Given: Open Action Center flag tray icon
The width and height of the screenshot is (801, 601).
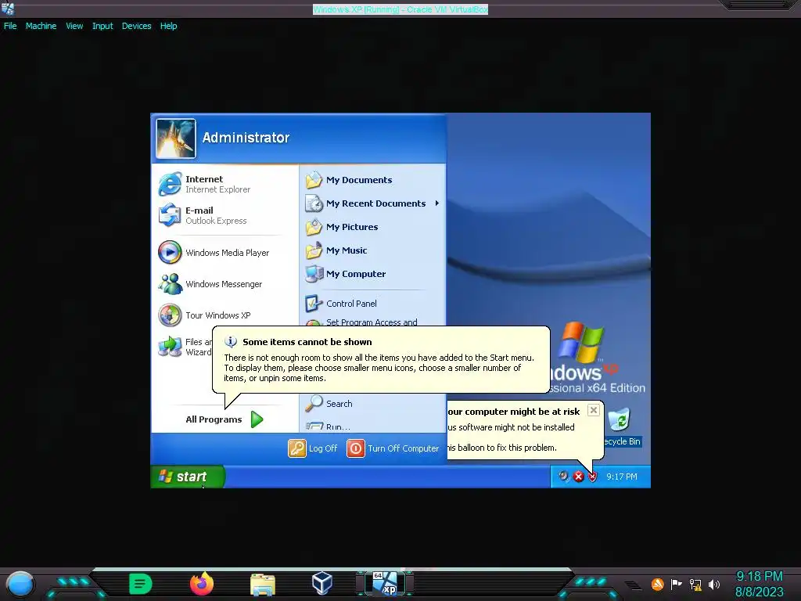Looking at the screenshot, I should (x=677, y=584).
